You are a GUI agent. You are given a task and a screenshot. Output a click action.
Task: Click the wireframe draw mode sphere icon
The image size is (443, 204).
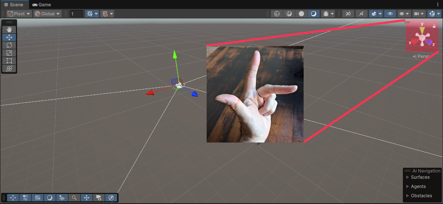[x=277, y=14]
